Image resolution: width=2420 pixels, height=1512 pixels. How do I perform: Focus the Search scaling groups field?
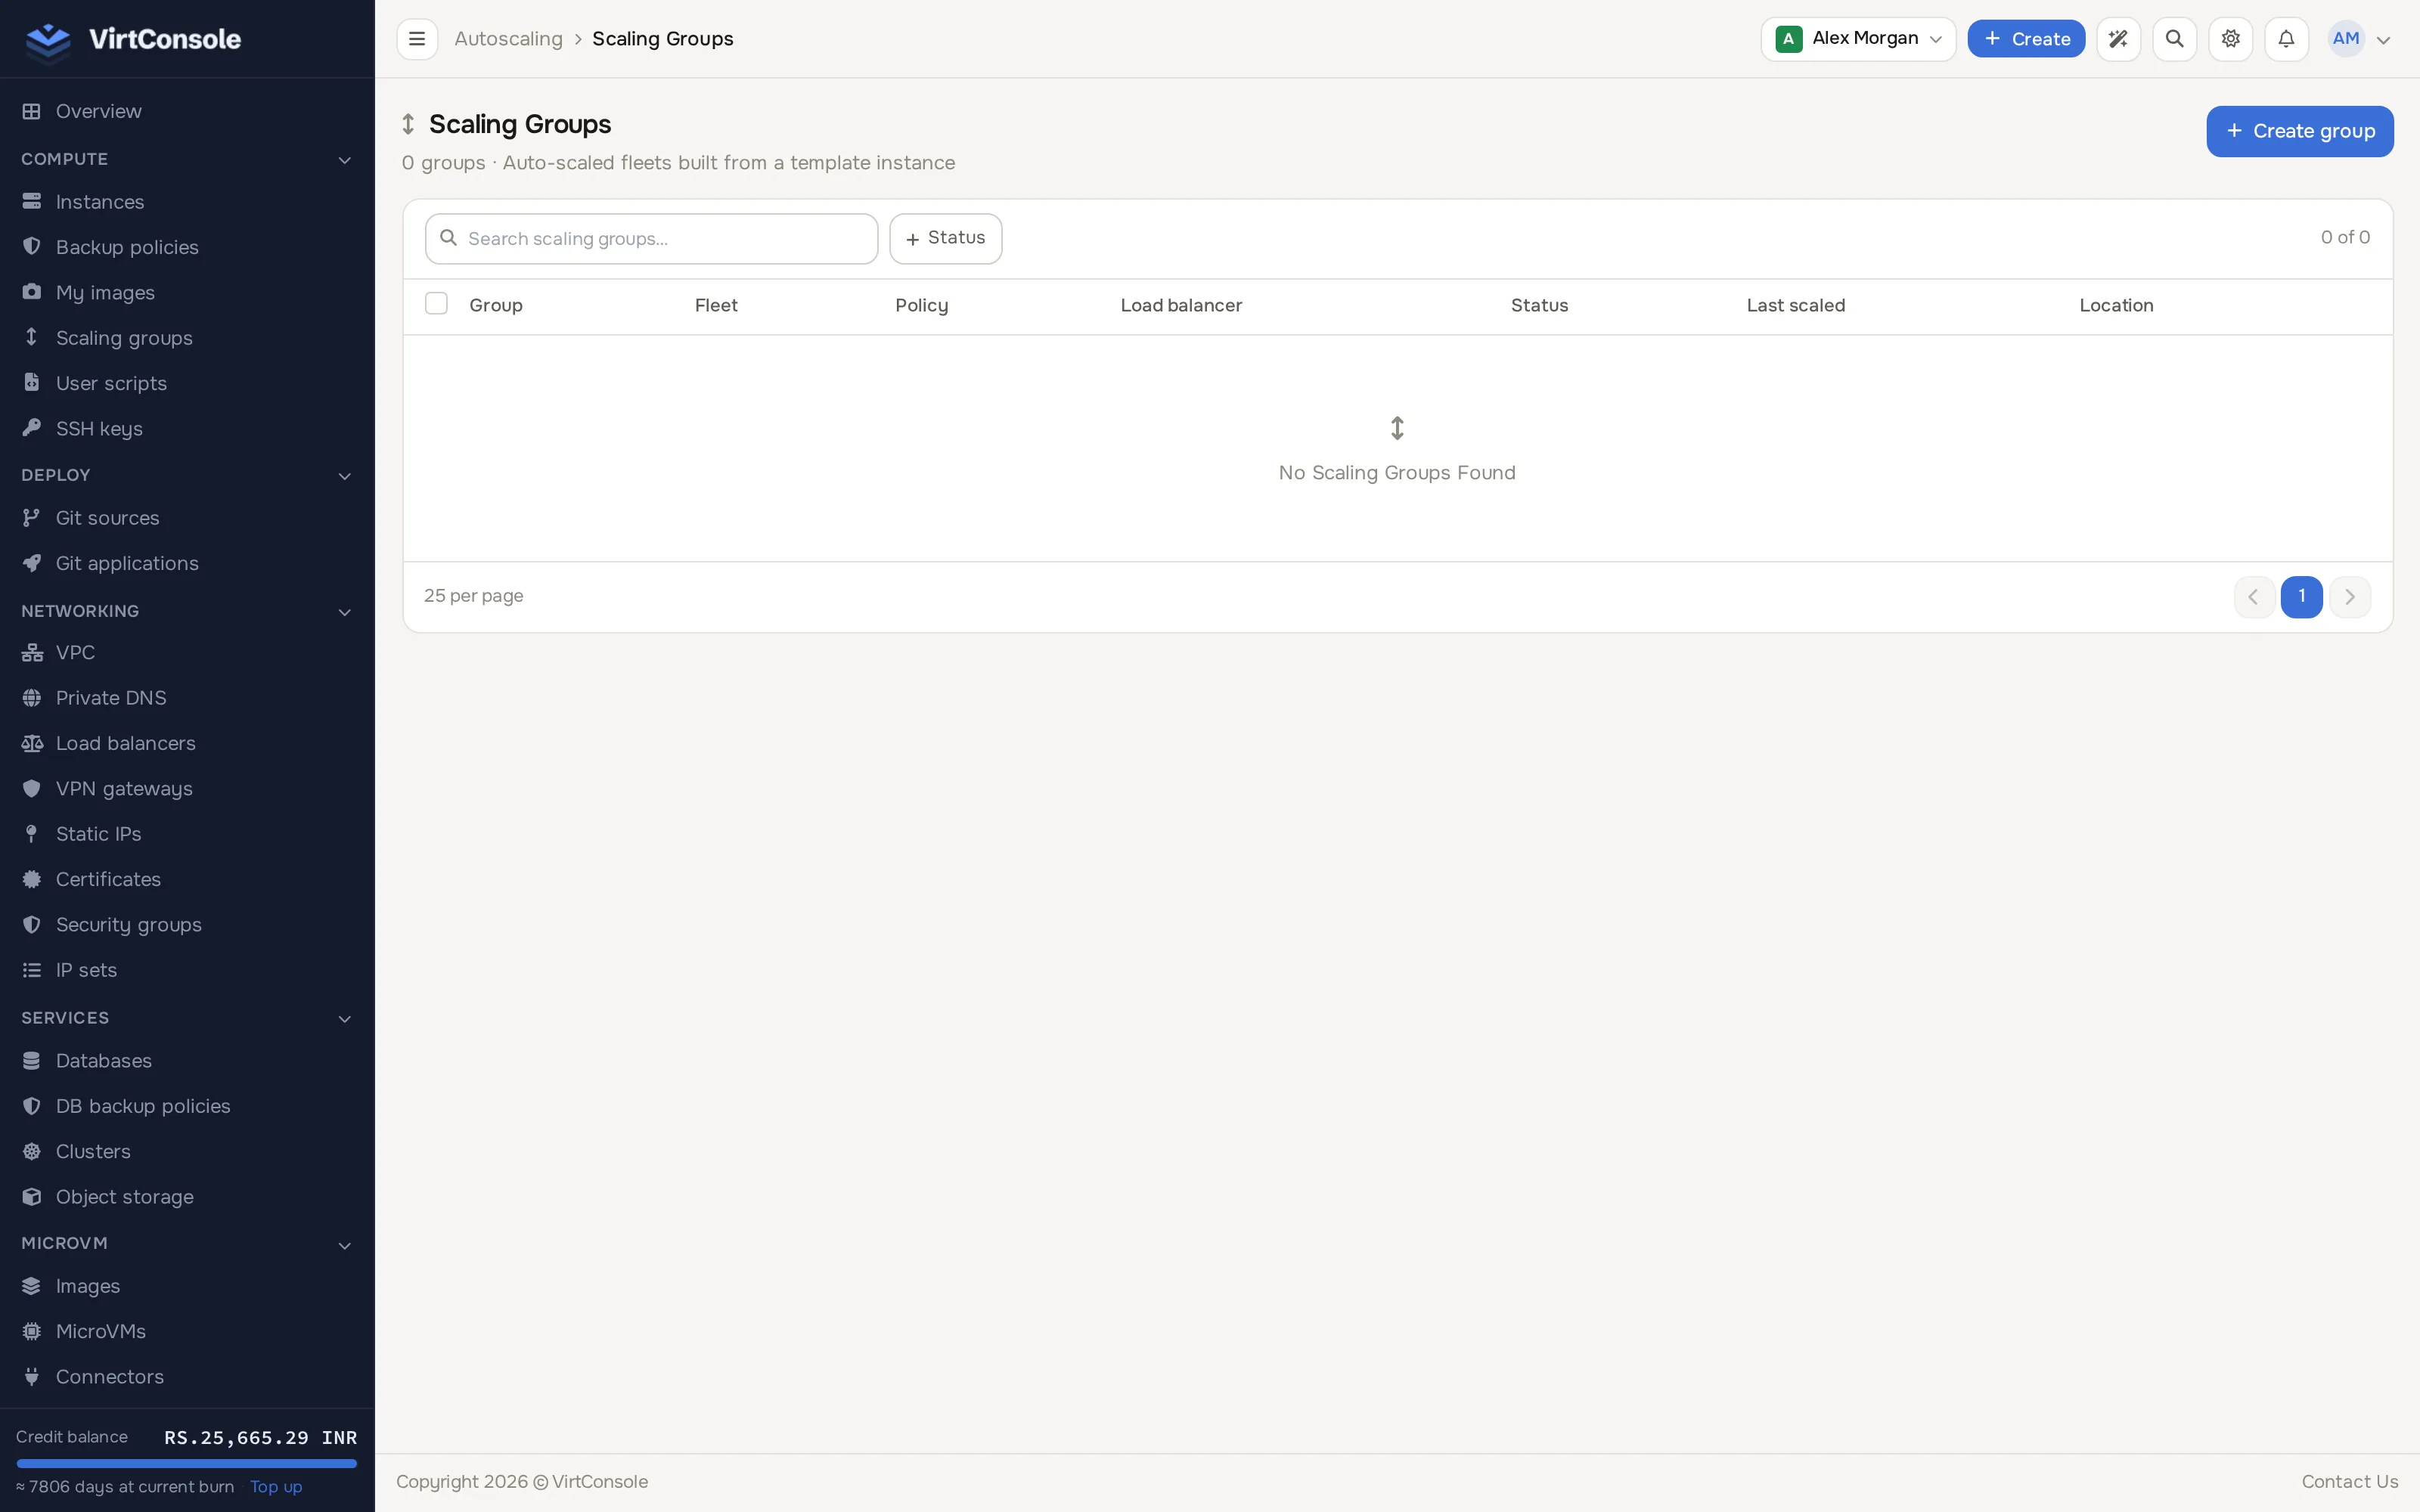pos(651,239)
